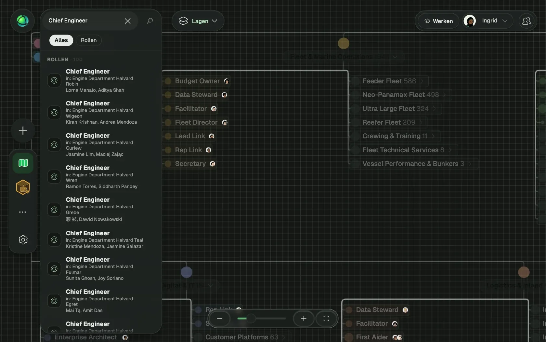Viewport: 546px width, 342px height.
Task: Click the yellow Fleet & Marine circle node
Action: pyautogui.click(x=344, y=43)
